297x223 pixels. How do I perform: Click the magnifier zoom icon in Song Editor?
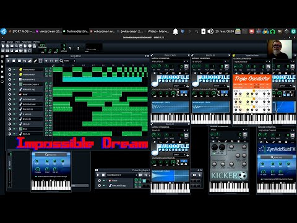(x=61, y=61)
